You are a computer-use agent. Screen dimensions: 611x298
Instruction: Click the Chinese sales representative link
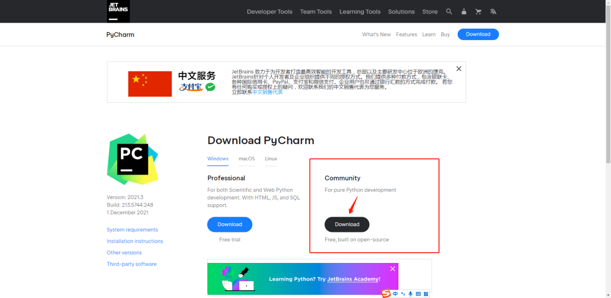267,92
